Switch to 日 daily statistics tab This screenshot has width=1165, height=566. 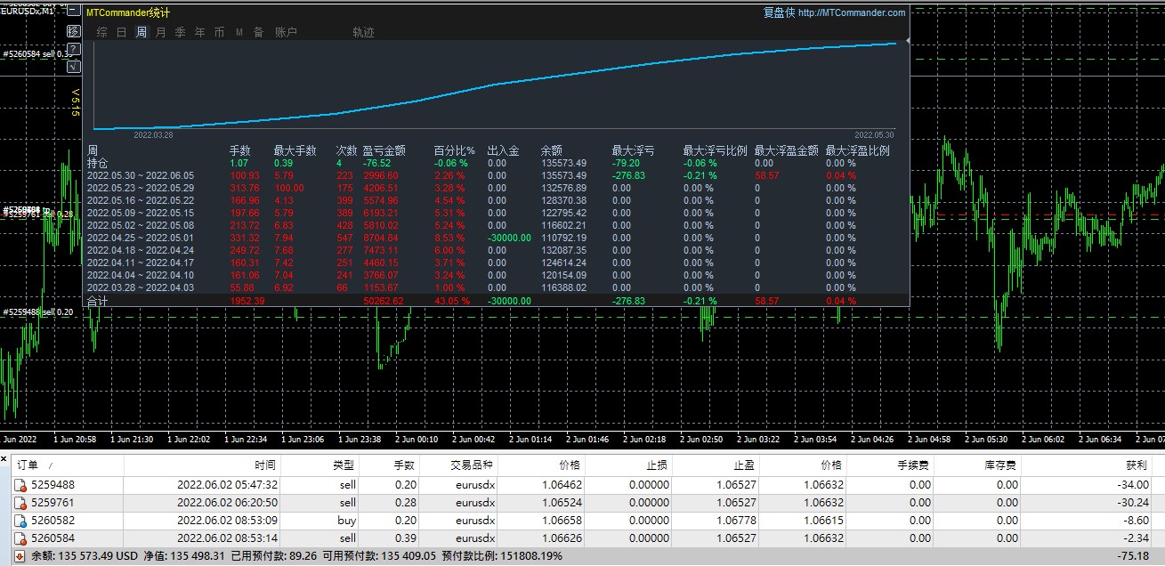(x=121, y=32)
